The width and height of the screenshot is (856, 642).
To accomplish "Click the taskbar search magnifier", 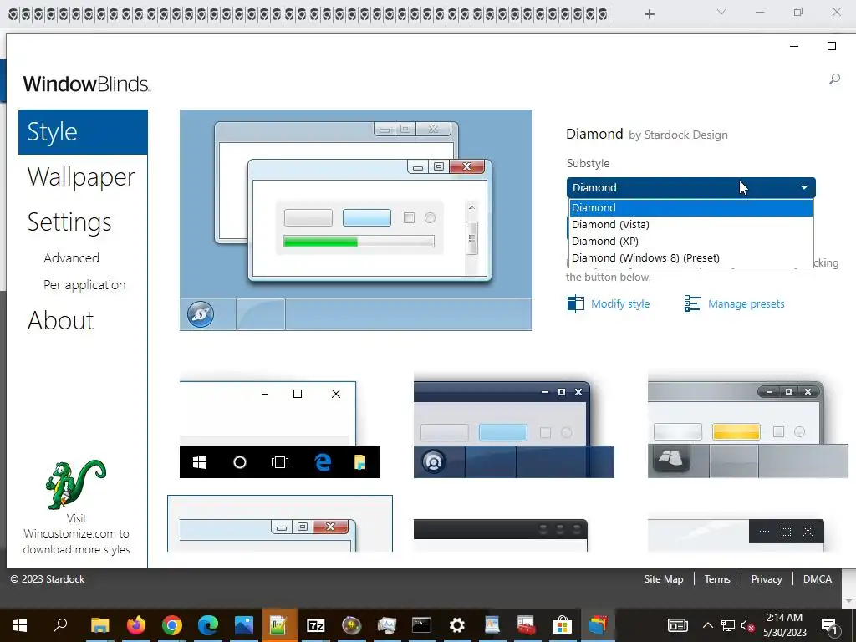I will tap(60, 624).
